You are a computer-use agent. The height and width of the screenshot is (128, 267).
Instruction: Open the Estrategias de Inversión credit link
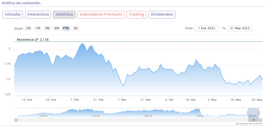click(248, 124)
